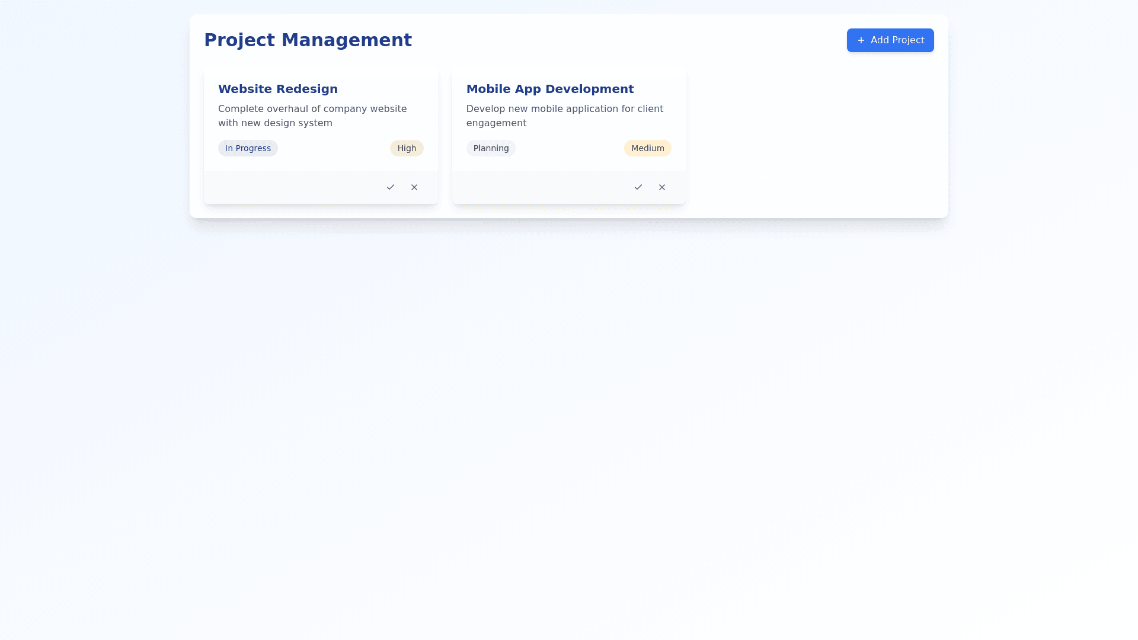
Task: Click the Project Management page heading
Action: pyautogui.click(x=308, y=40)
